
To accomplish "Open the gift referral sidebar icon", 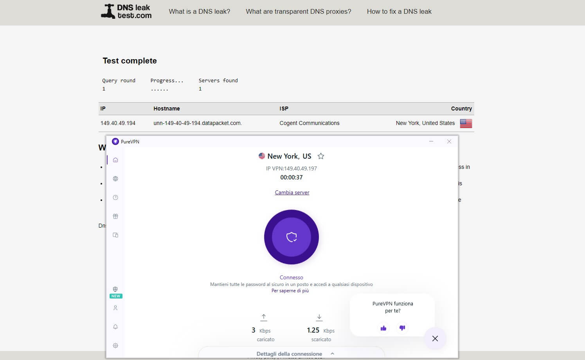I will [x=115, y=216].
